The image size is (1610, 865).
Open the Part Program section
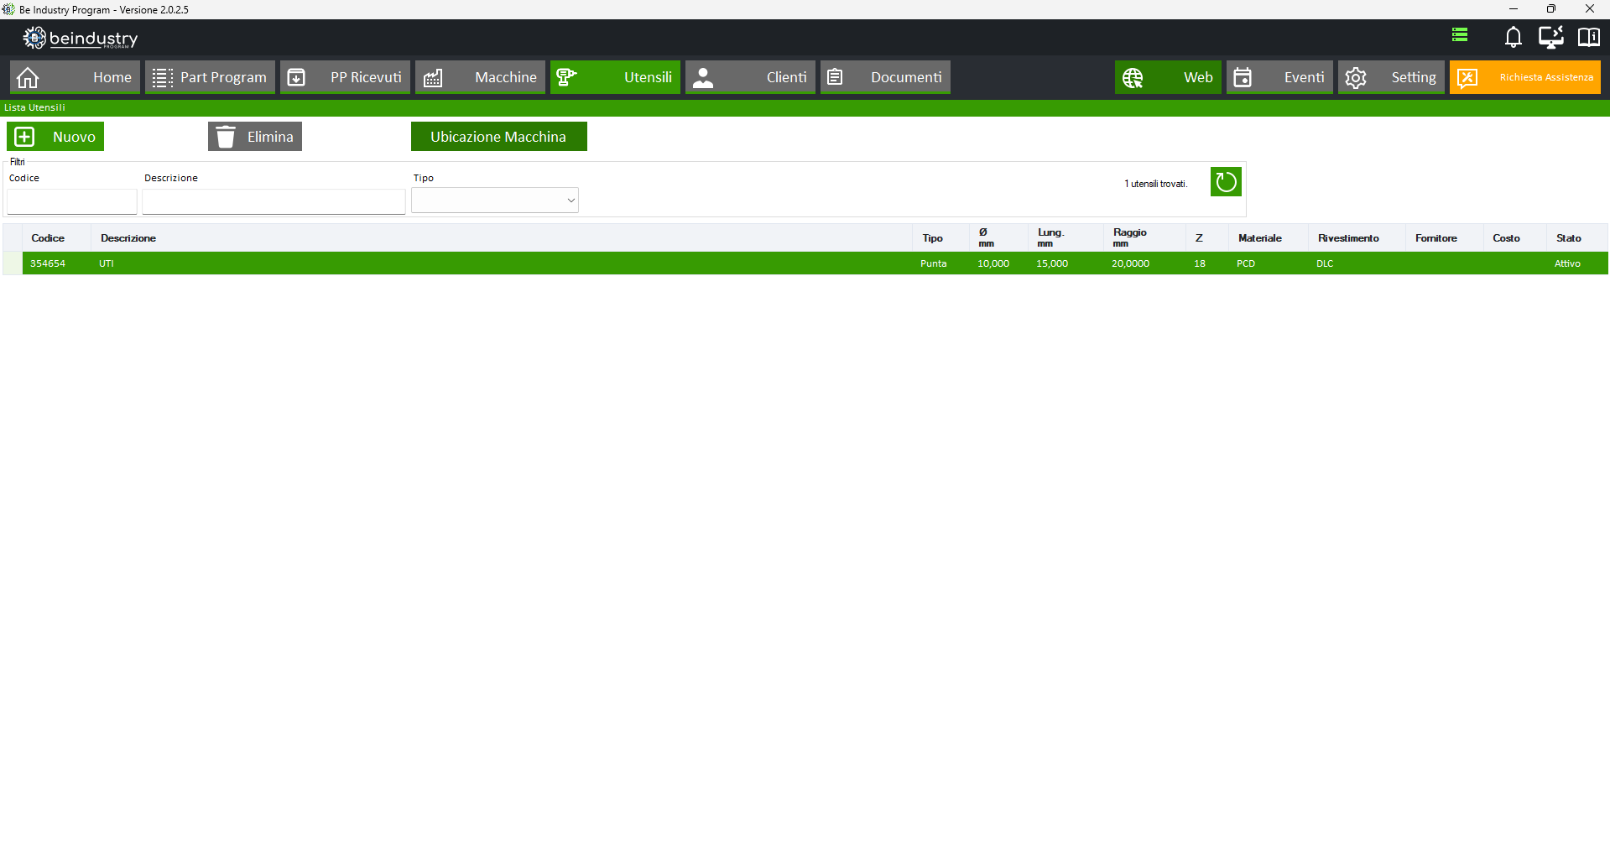tap(210, 77)
